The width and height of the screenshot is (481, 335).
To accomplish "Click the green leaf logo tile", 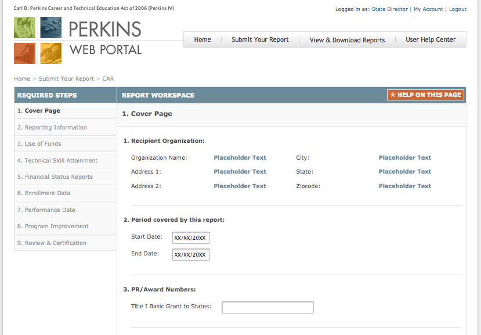I will [24, 27].
